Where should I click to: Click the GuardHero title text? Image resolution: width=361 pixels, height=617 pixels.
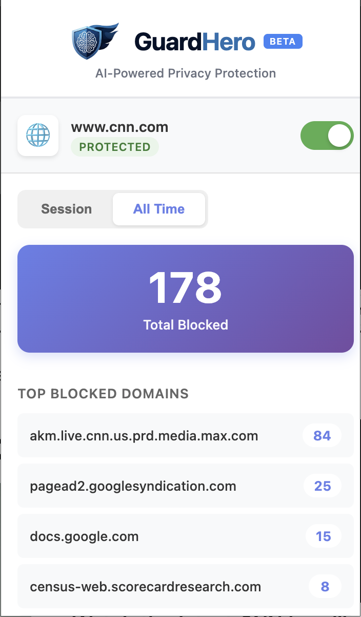click(195, 42)
